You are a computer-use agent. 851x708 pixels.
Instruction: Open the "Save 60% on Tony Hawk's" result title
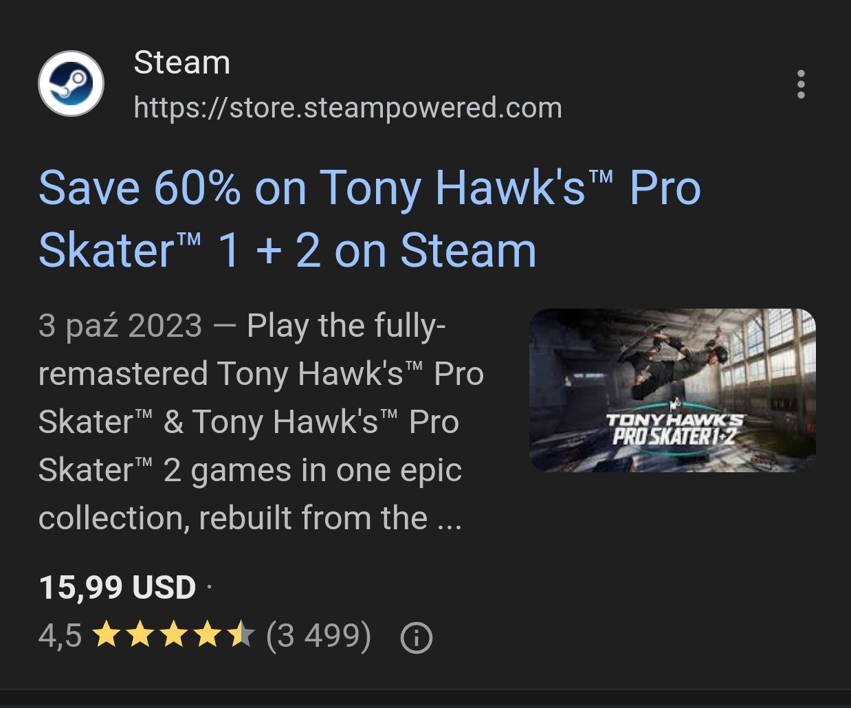(369, 188)
